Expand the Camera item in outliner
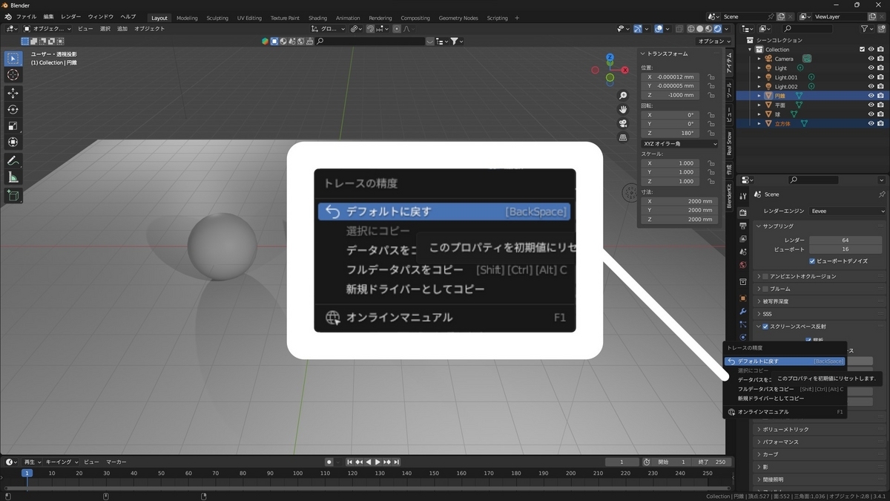 click(x=759, y=59)
